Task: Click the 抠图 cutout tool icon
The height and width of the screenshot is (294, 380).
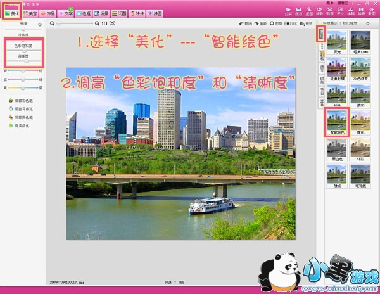Action: pyautogui.click(x=309, y=11)
